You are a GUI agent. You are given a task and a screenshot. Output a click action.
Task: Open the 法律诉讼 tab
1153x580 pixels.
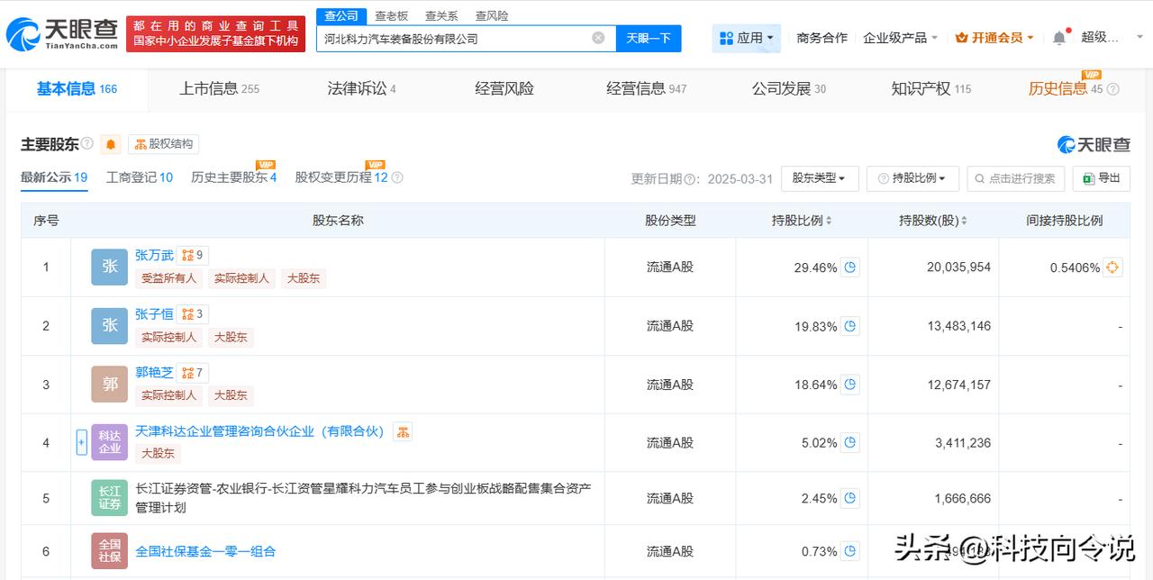click(361, 88)
